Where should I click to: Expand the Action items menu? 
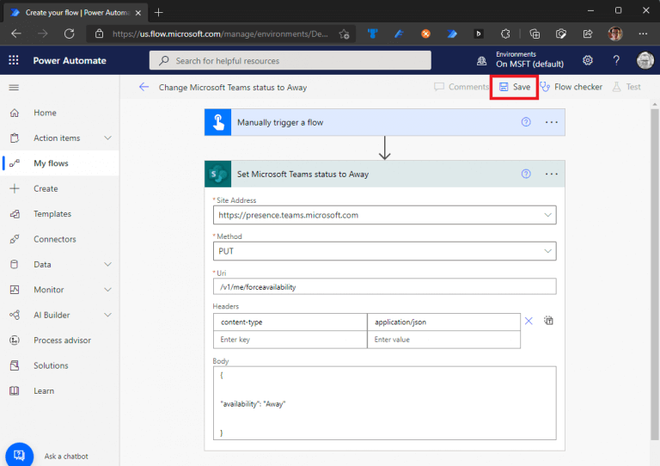coord(107,138)
